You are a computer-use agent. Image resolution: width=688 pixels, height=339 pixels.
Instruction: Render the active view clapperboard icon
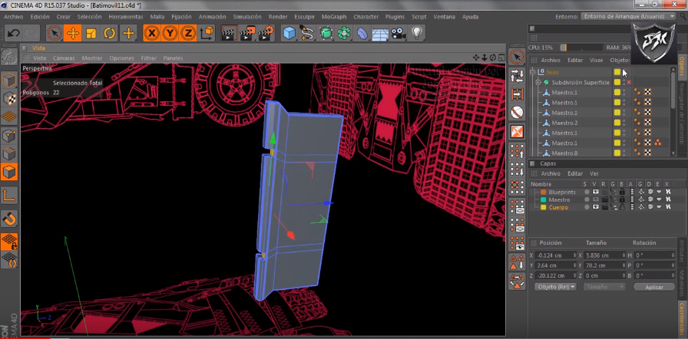coord(229,33)
